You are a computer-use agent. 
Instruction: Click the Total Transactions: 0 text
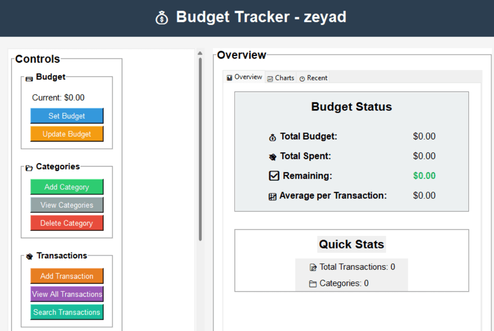coord(357,267)
